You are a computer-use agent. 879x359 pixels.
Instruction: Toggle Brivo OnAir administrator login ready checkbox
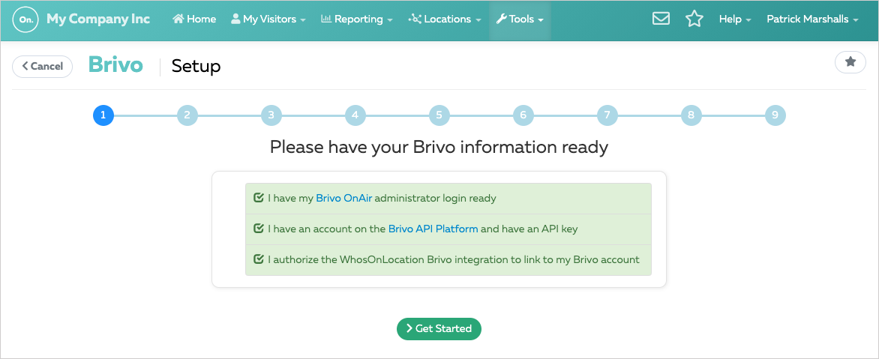click(x=259, y=199)
